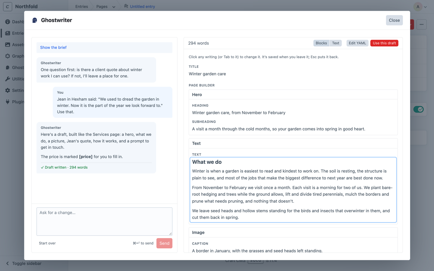Viewport: 434px width, 271px height.
Task: Edit the Hero heading text
Action: (239, 113)
